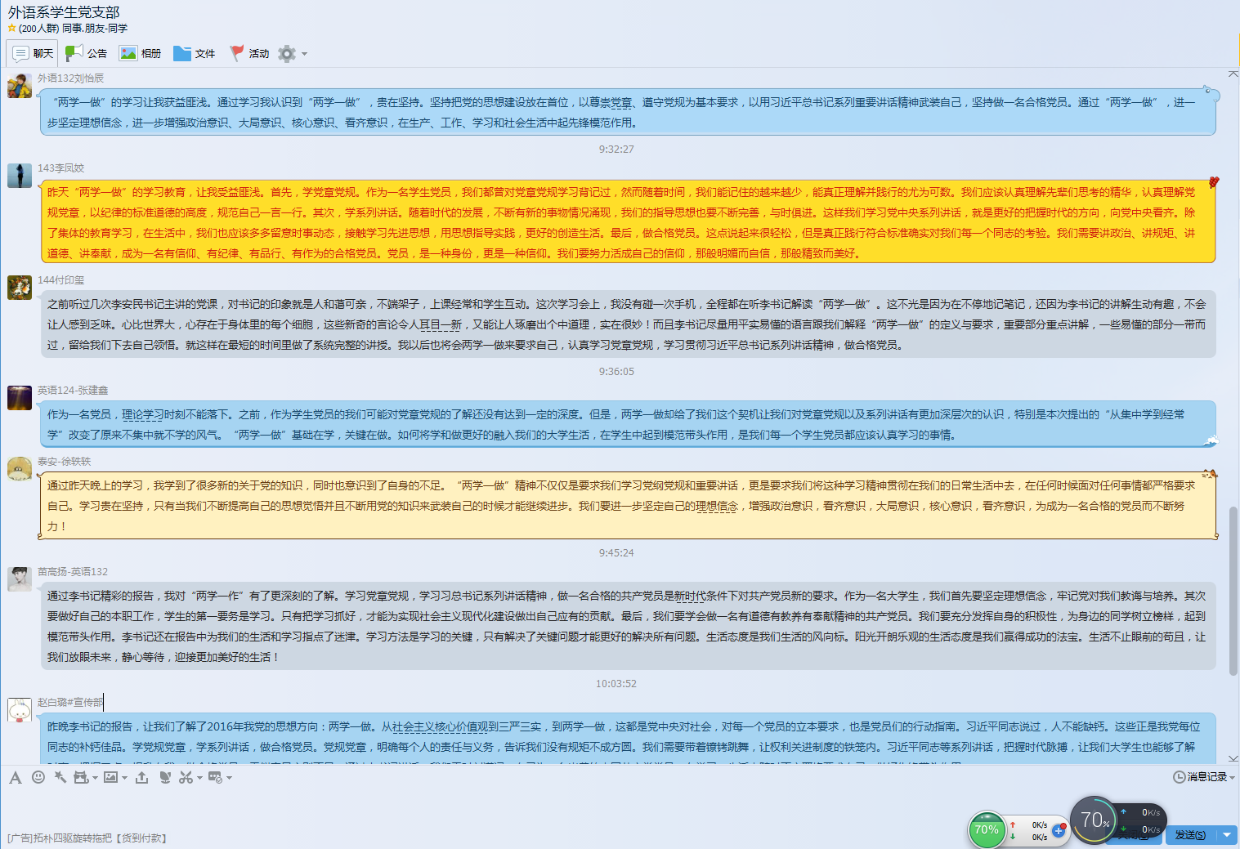This screenshot has width=1240, height=849.
Task: Open the 相册 album tab
Action: pos(140,54)
